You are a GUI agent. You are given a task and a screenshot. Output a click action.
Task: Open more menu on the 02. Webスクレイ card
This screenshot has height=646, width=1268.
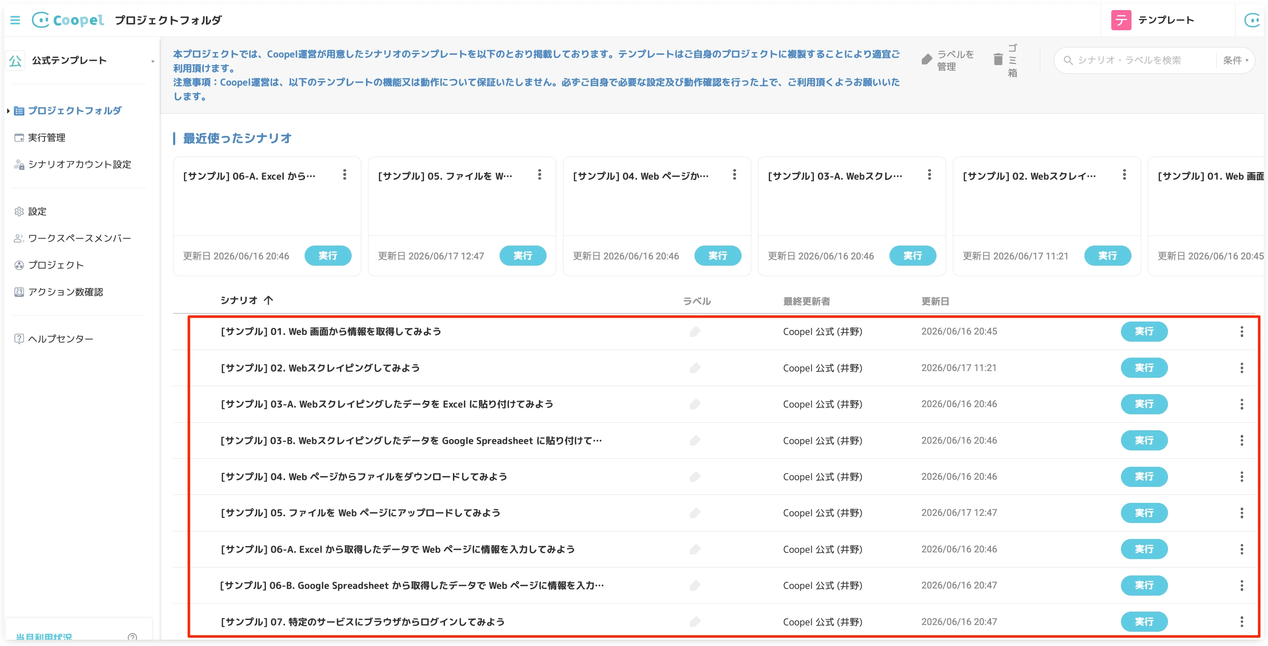tap(1124, 175)
